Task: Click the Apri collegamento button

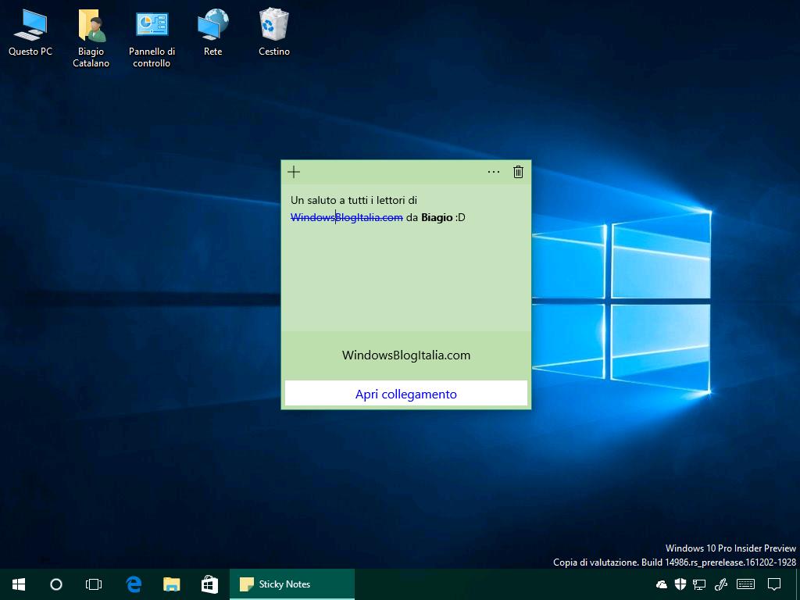Action: coord(406,394)
